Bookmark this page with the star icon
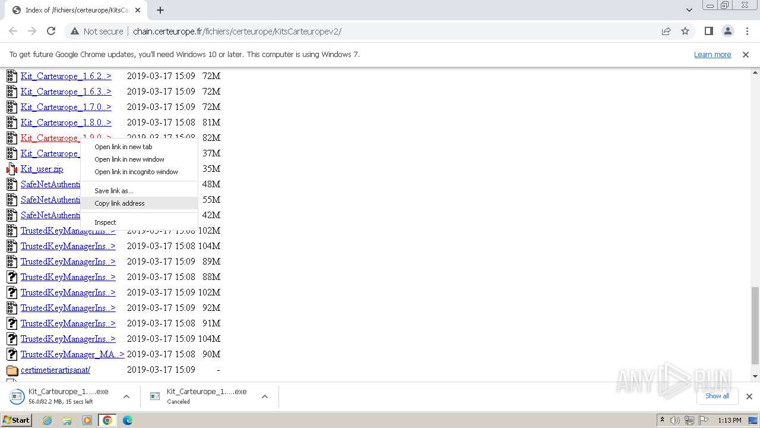 click(685, 31)
